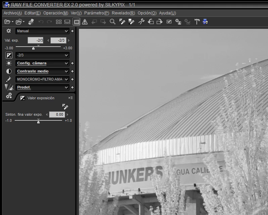
Task: Open the Operación menu
Action: [x=56, y=13]
